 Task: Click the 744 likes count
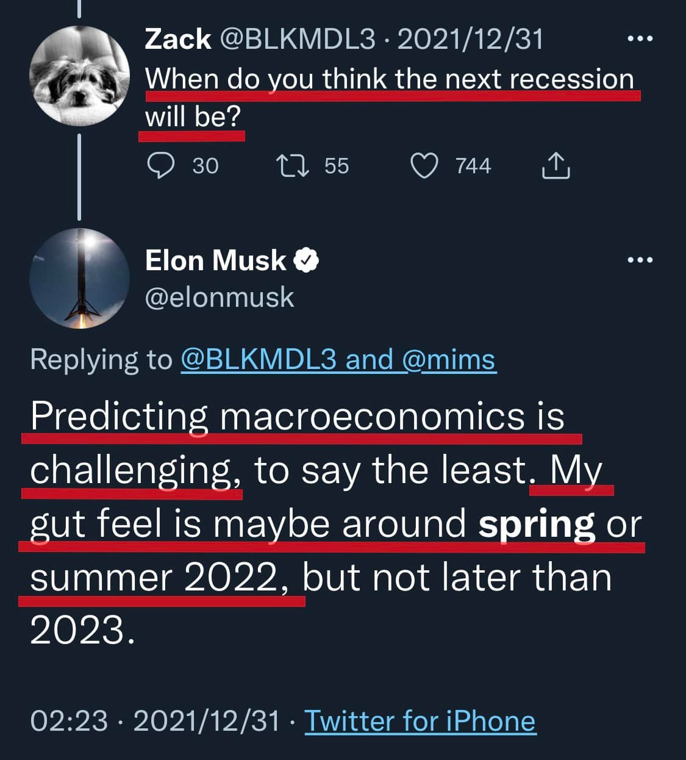pos(473,165)
